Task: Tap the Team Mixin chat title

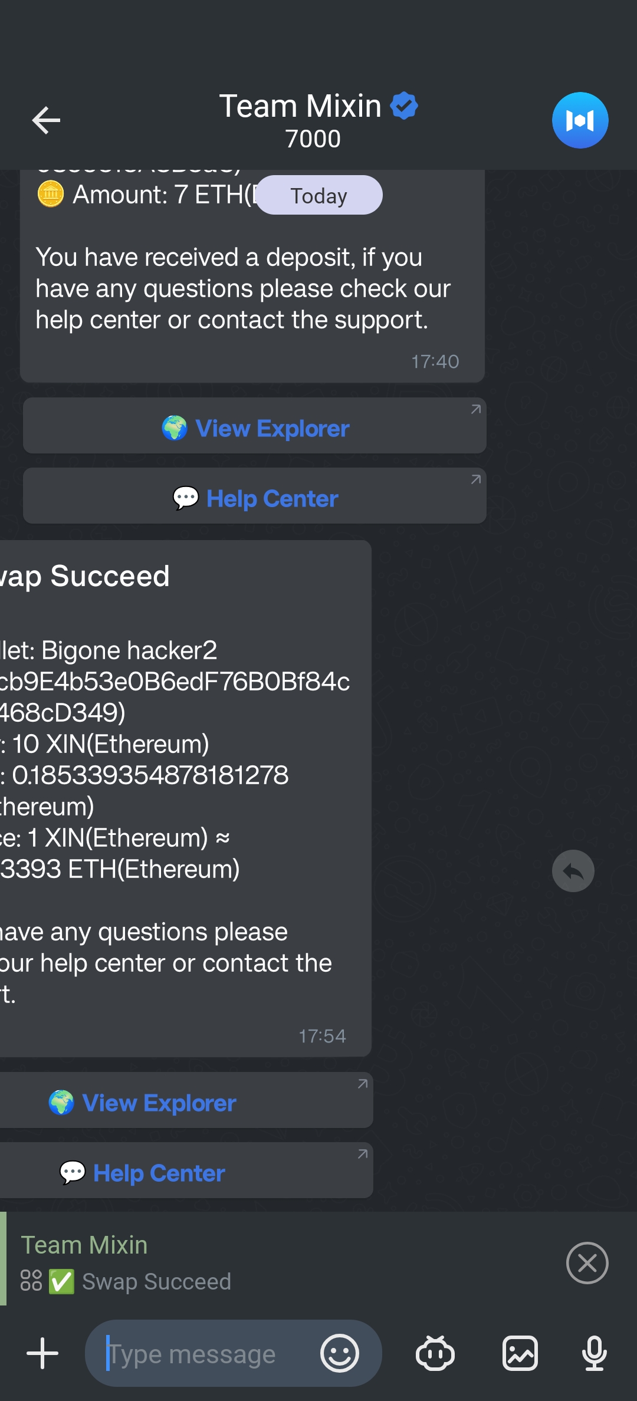Action: click(301, 107)
